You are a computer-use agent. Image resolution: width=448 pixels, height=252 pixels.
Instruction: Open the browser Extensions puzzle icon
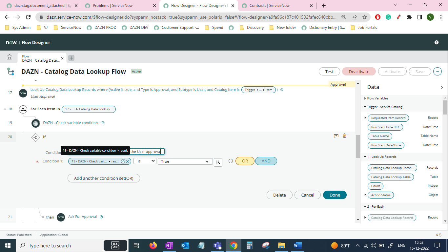pyautogui.click(x=409, y=17)
